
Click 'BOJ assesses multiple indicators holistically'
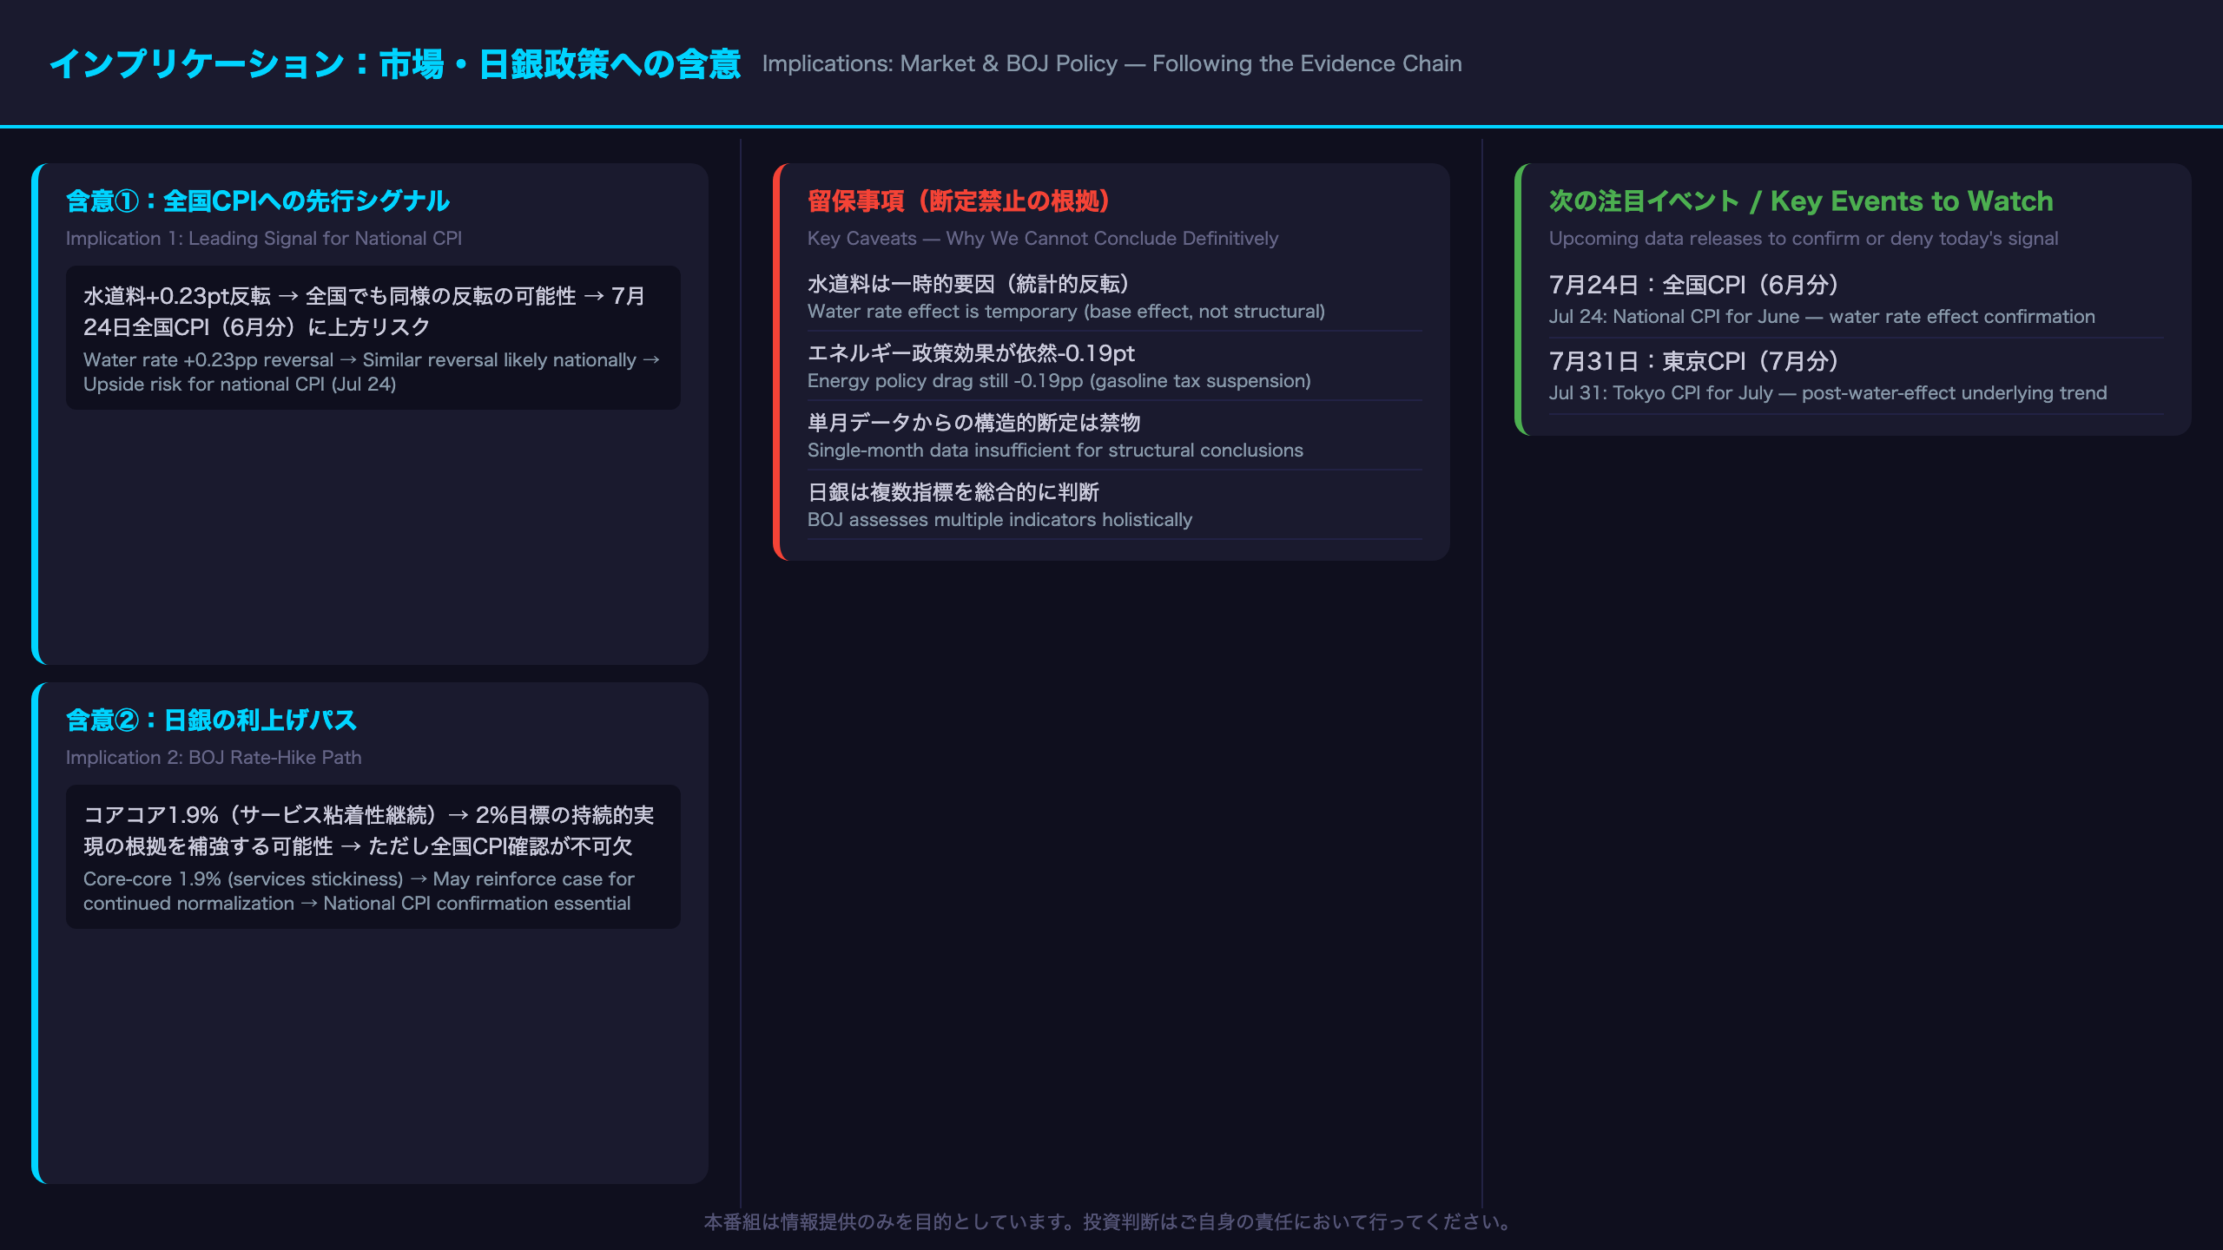coord(999,519)
